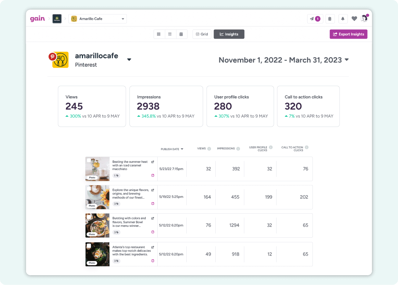Screen dimensions: 398x285
Task: Click the clipboard icon in the top bar
Action: [x=330, y=18]
